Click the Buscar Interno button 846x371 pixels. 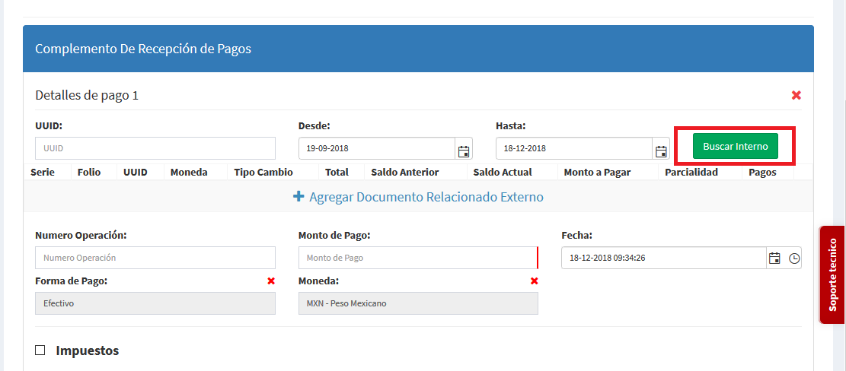pyautogui.click(x=735, y=146)
